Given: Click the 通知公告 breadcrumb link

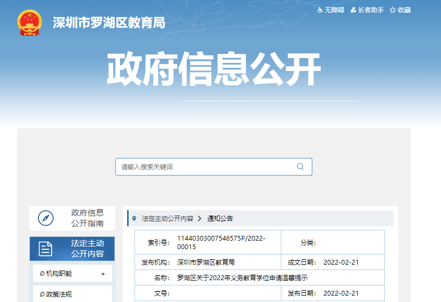Looking at the screenshot, I should pos(220,218).
